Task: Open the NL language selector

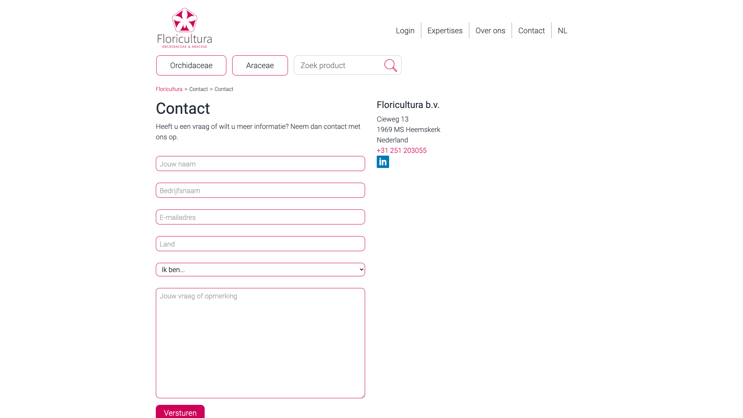Action: coord(562,31)
